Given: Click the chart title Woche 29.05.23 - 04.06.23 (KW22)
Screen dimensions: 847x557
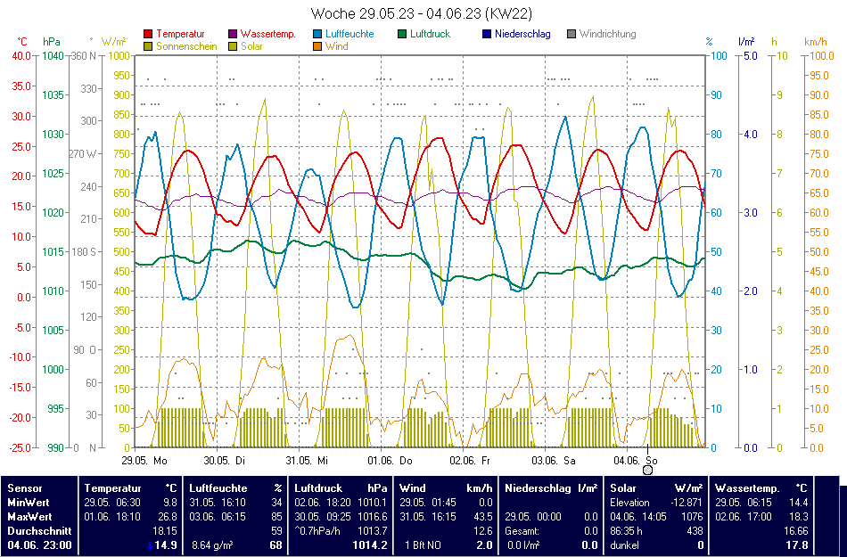Looking at the screenshot, I should [422, 13].
